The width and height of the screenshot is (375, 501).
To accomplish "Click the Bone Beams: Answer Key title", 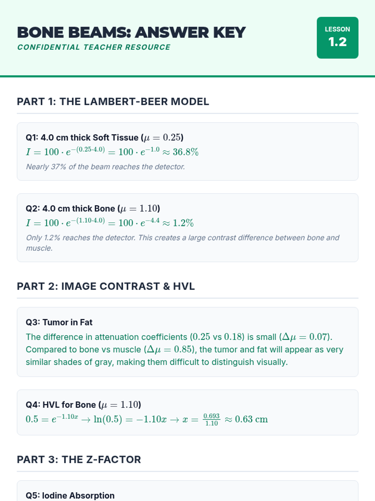I will tap(131, 33).
